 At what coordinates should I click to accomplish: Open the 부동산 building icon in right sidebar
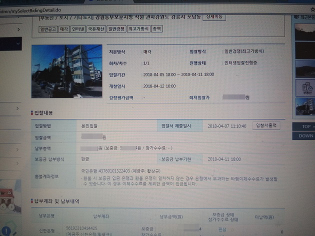[306, 88]
